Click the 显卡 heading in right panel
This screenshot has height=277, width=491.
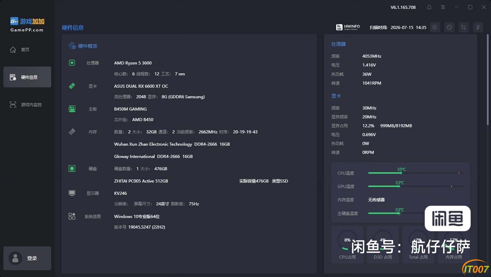click(336, 96)
